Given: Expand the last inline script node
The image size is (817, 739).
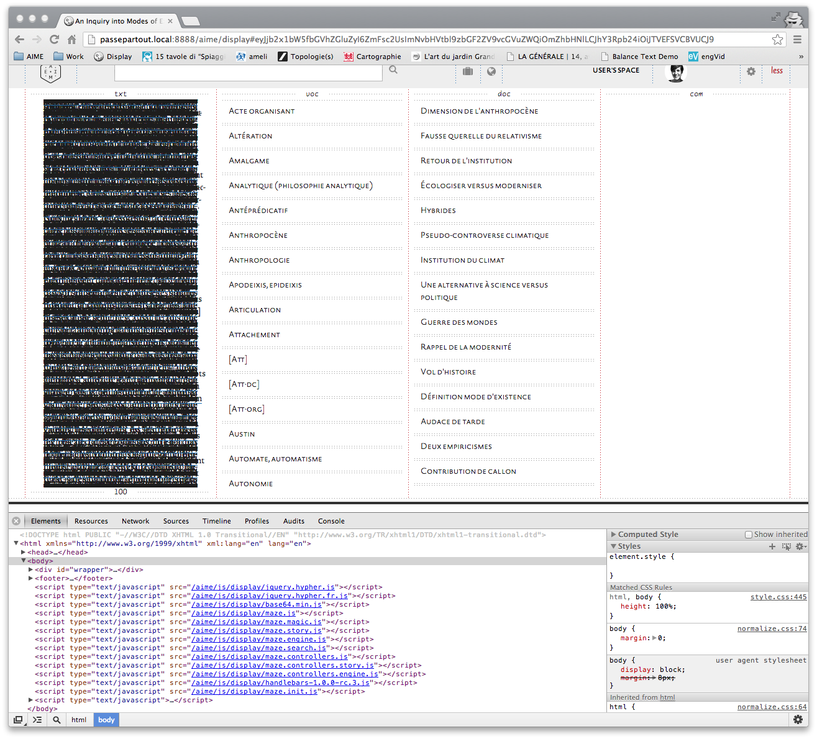Looking at the screenshot, I should [31, 700].
